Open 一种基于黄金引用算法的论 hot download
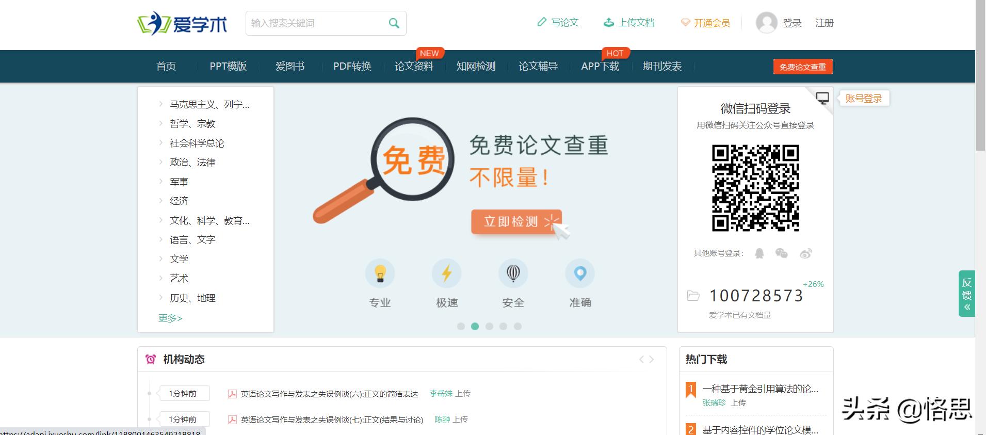The width and height of the screenshot is (986, 435). click(x=760, y=389)
